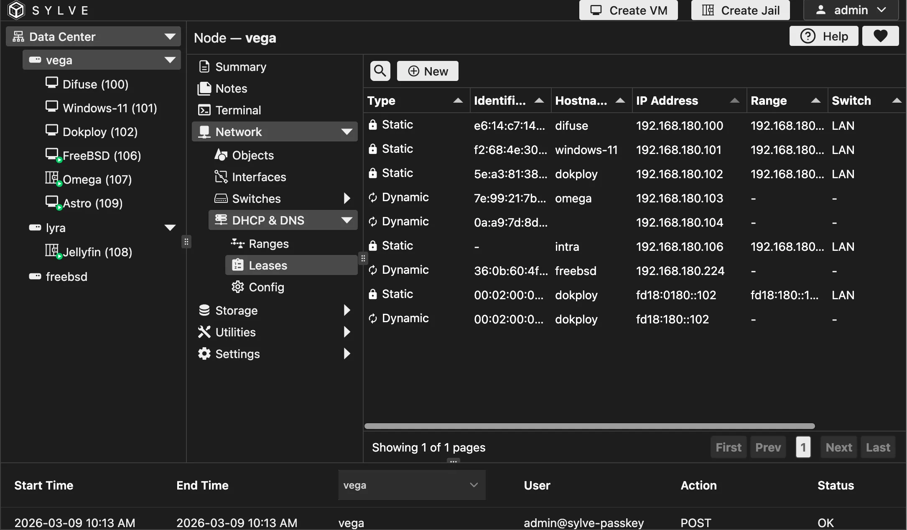Click the heart icon near Help
The image size is (907, 530).
click(x=880, y=36)
